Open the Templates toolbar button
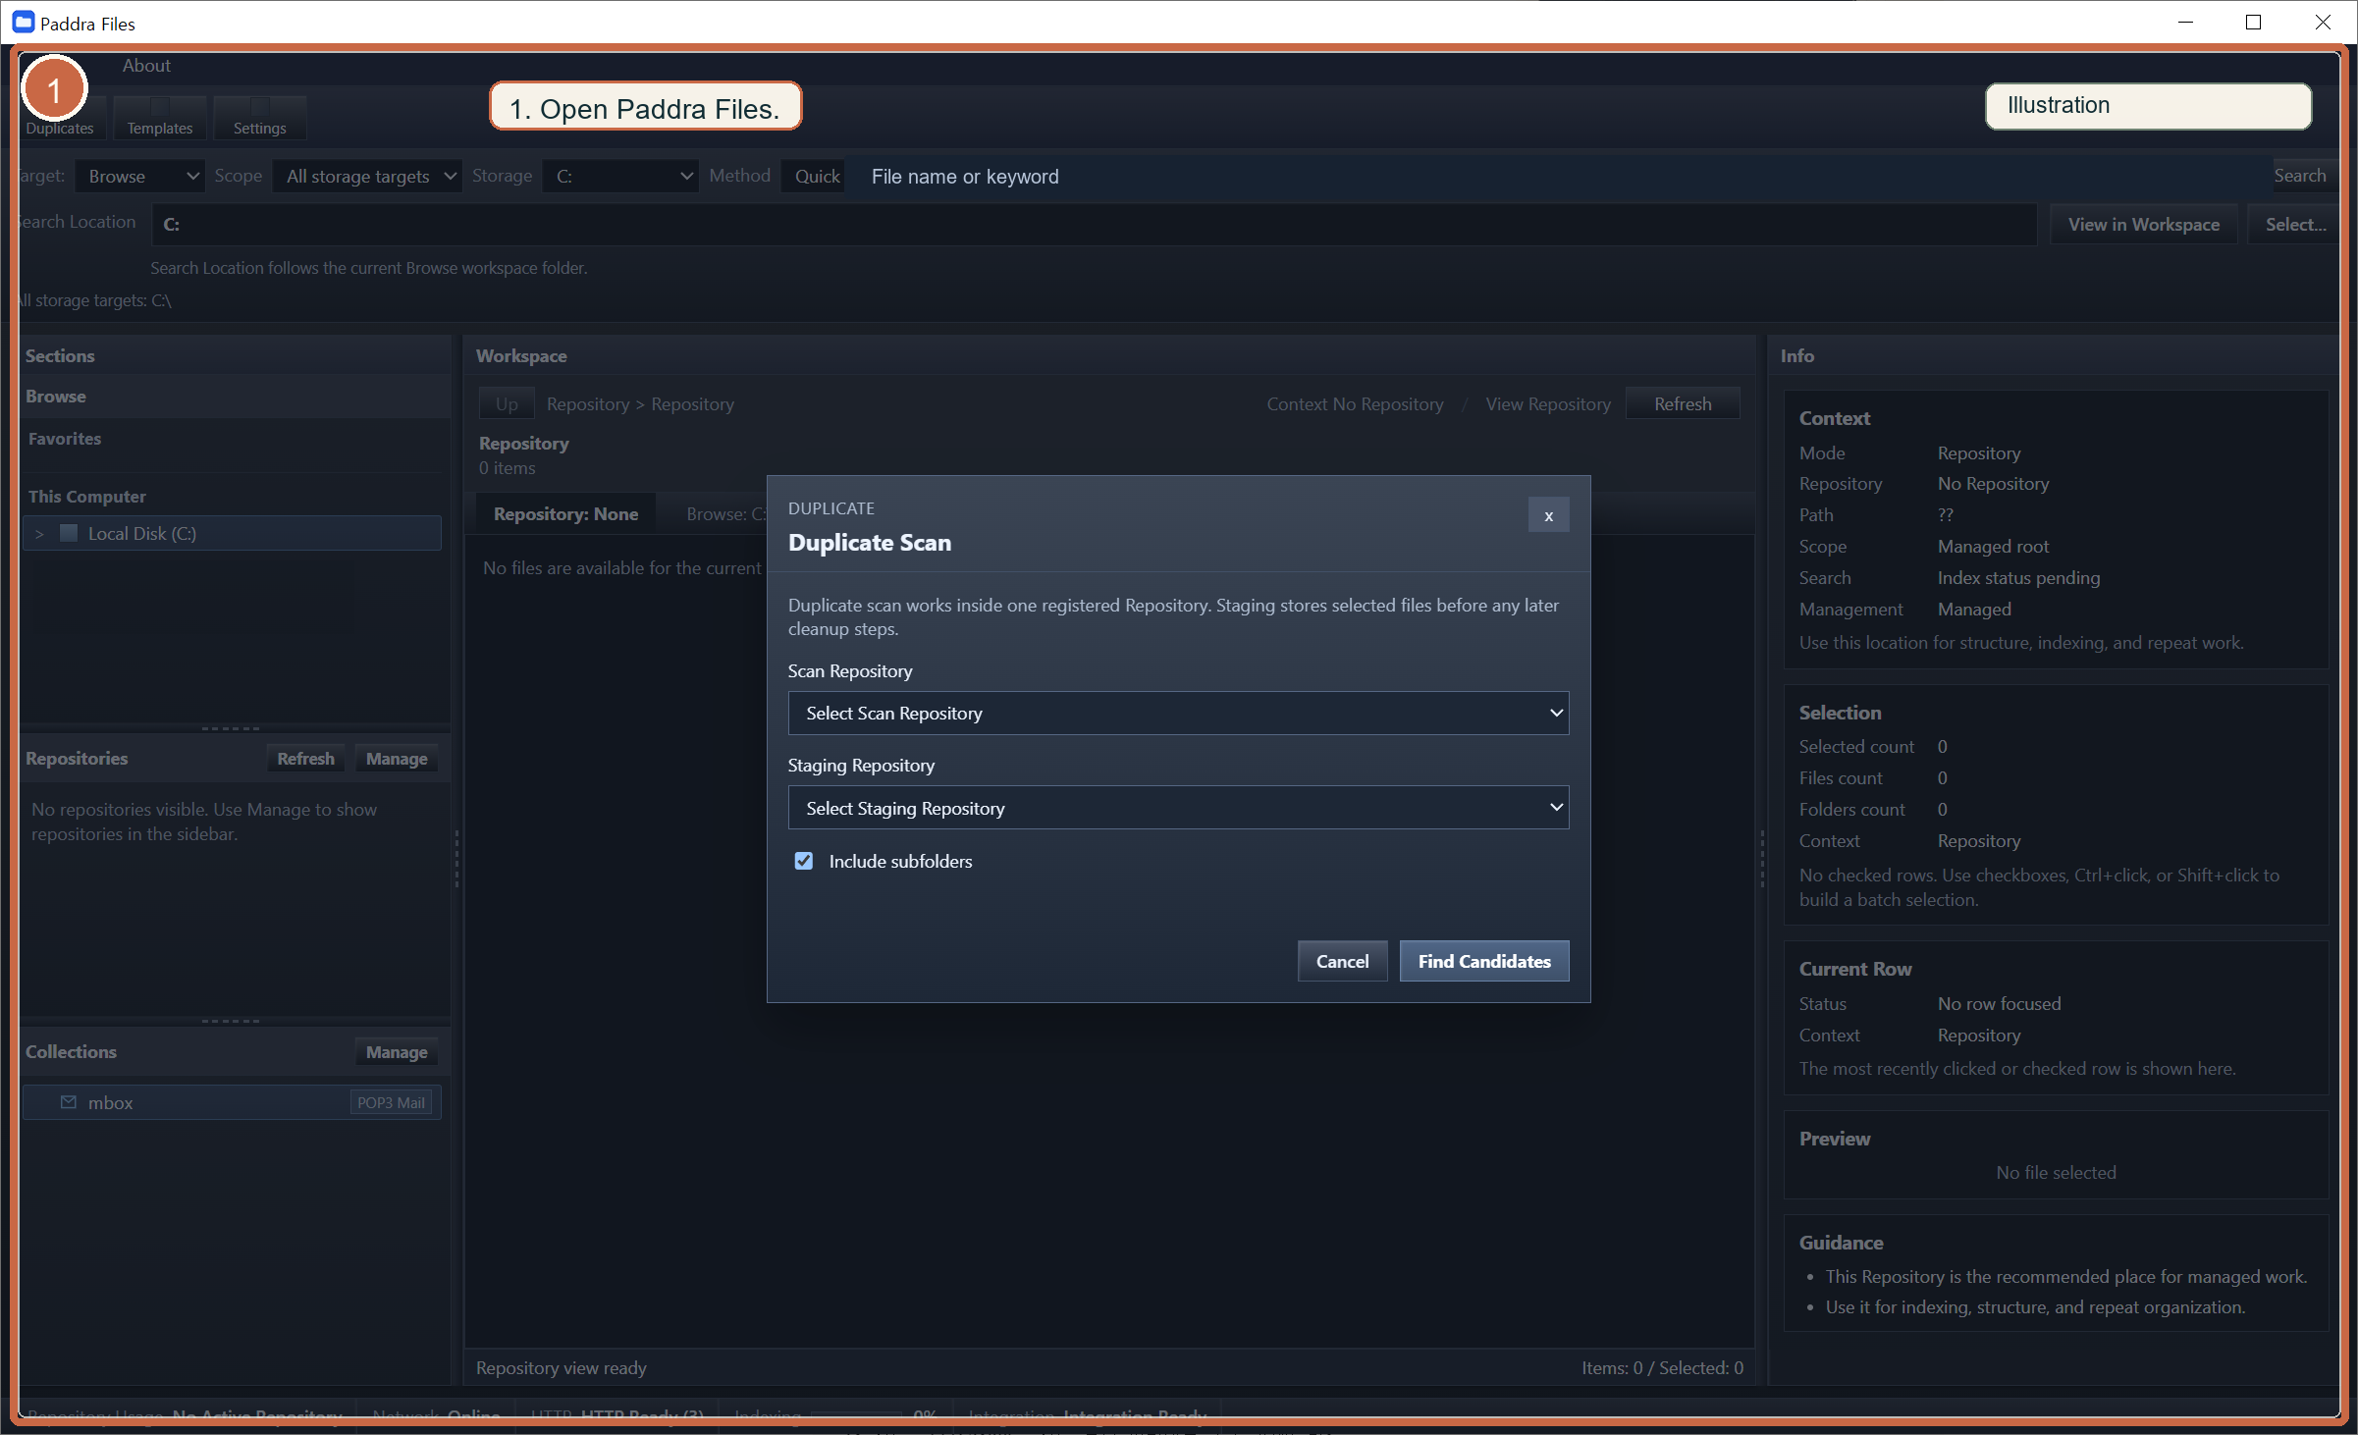The height and width of the screenshot is (1435, 2358). click(x=160, y=118)
